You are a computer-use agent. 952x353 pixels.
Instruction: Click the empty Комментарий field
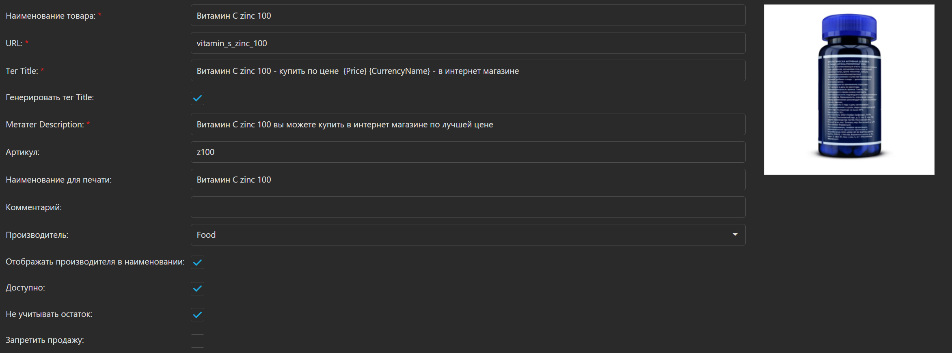(468, 207)
